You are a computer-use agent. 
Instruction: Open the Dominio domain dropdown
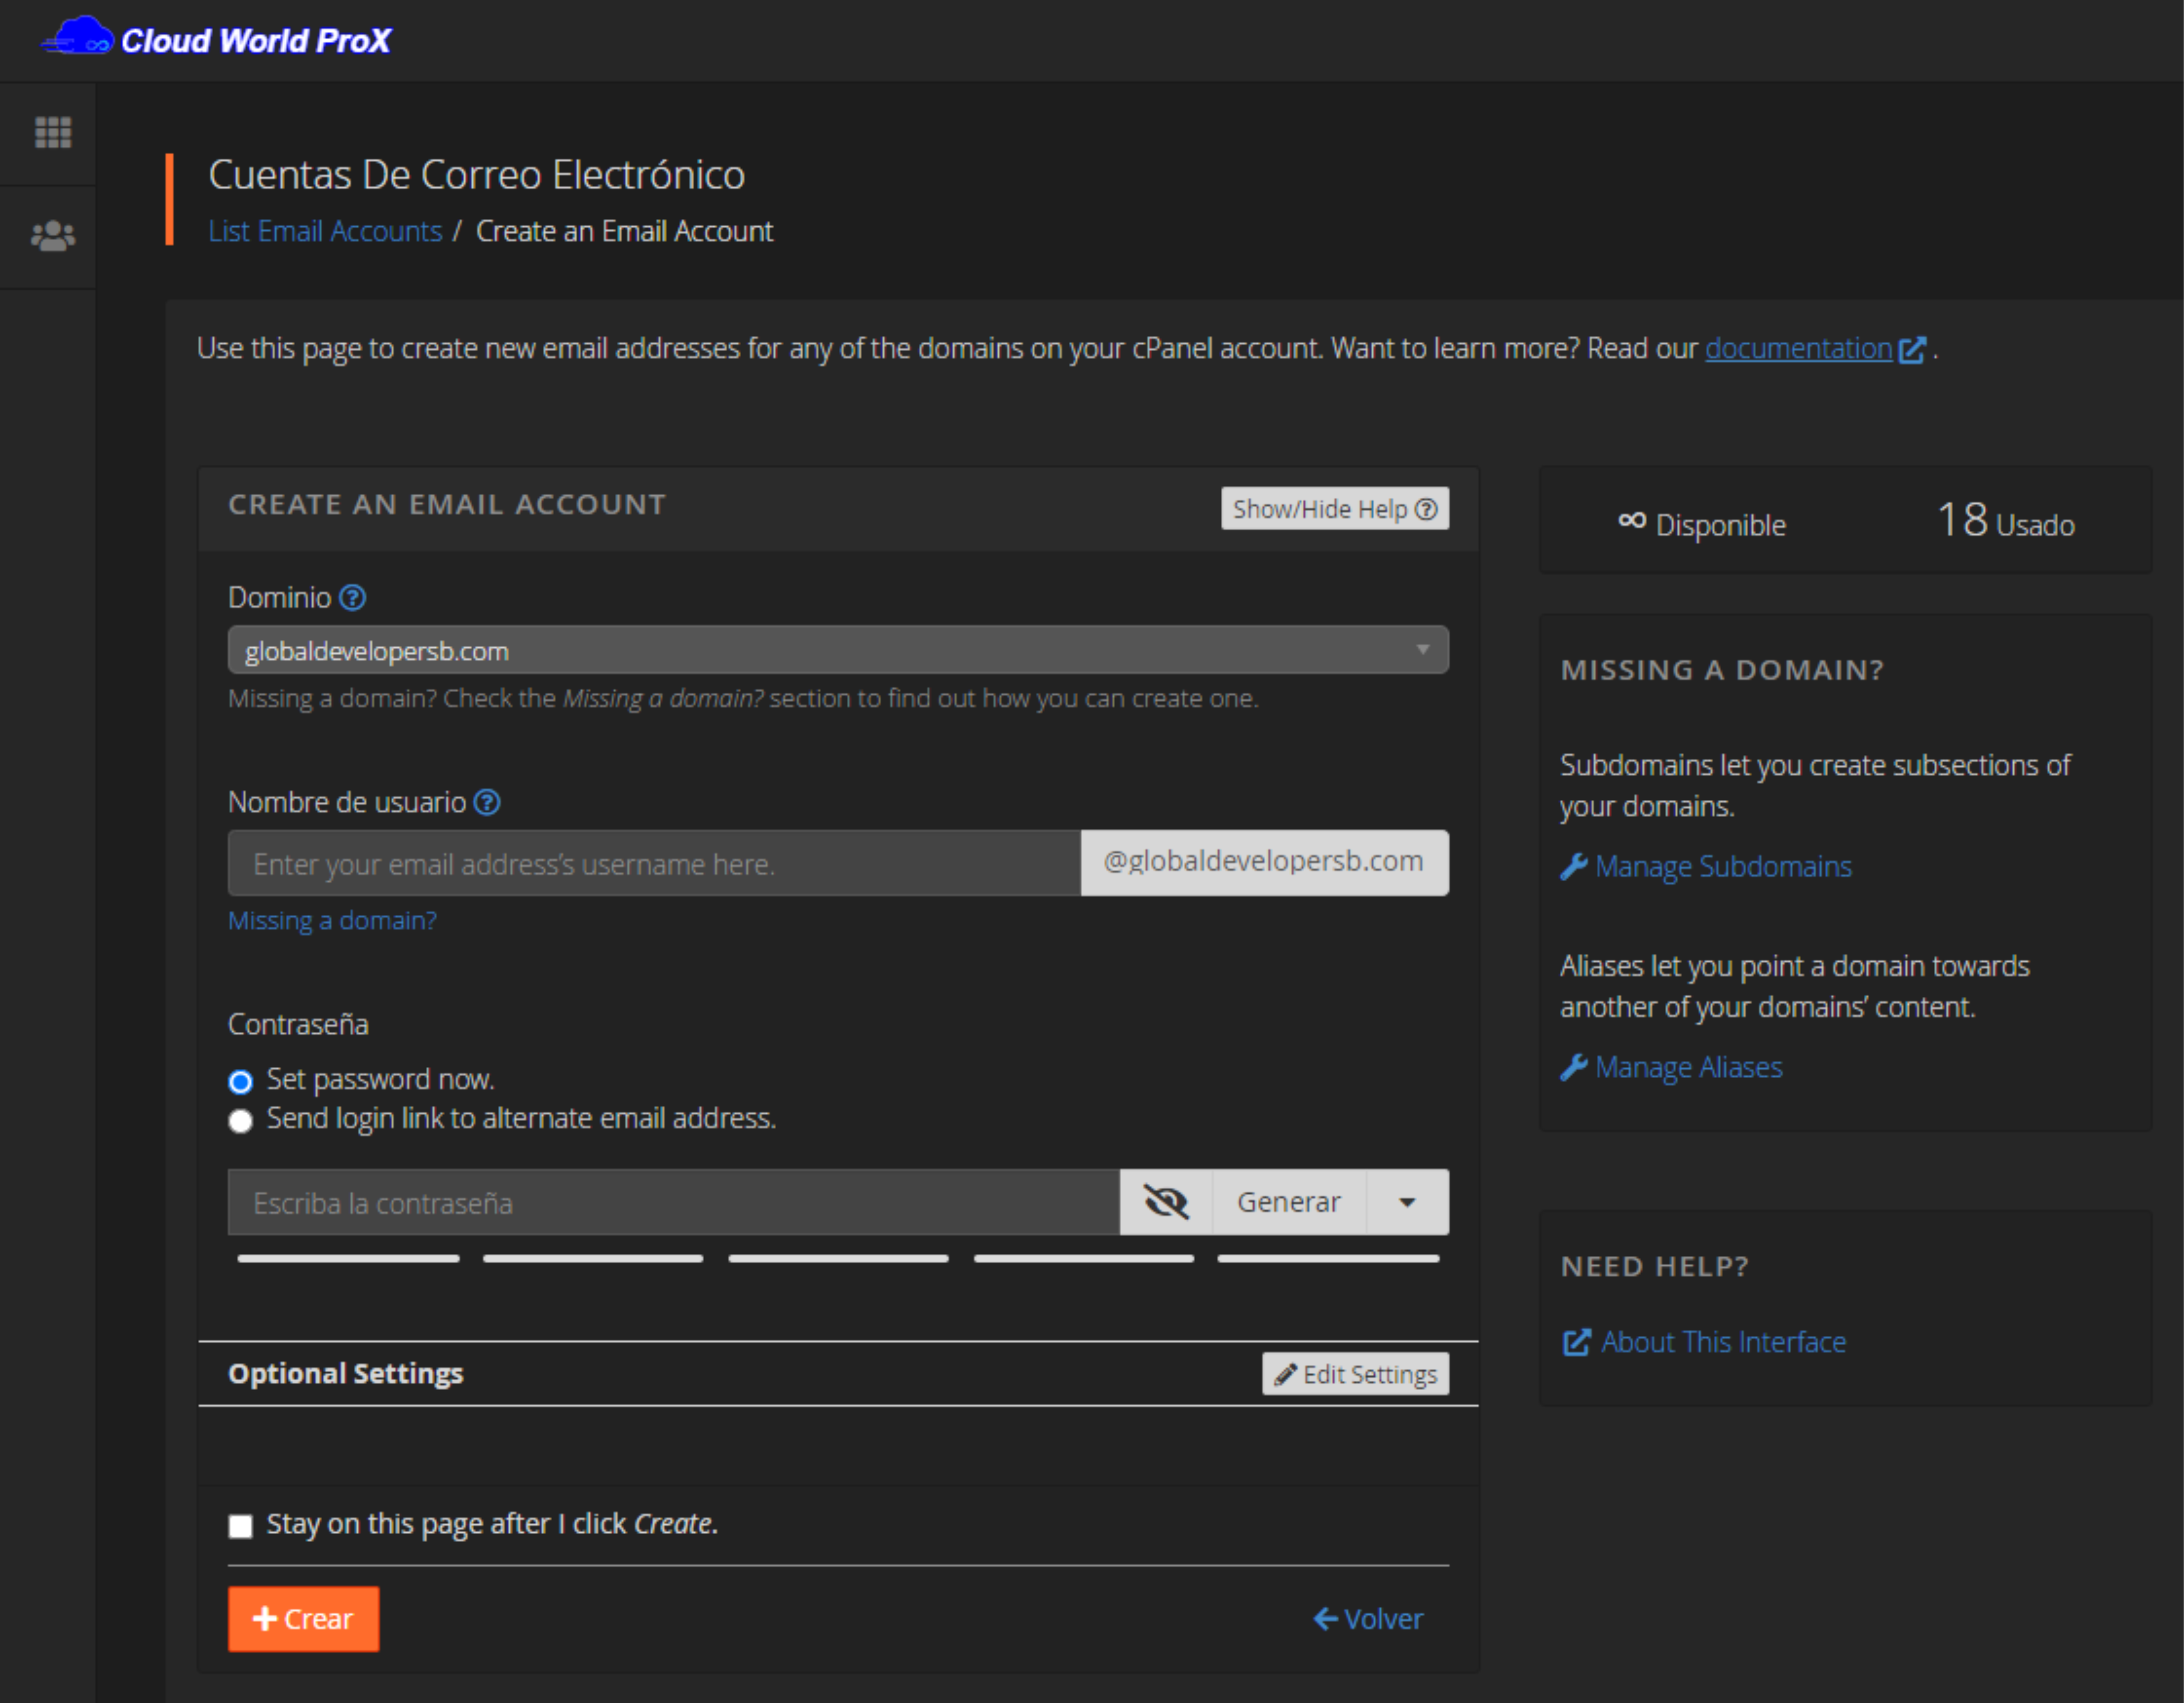pos(837,651)
